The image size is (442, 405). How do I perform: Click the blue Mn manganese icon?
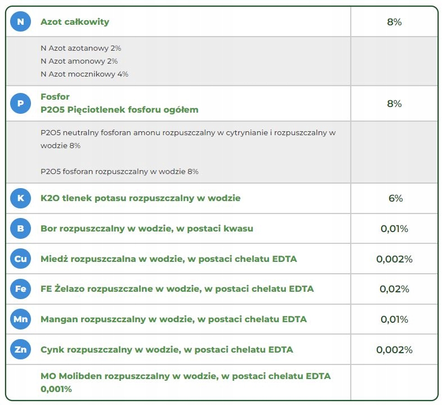(x=21, y=319)
